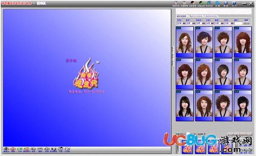Click the save icon in bottom toolbar
The height and width of the screenshot is (156, 256).
coord(33,150)
